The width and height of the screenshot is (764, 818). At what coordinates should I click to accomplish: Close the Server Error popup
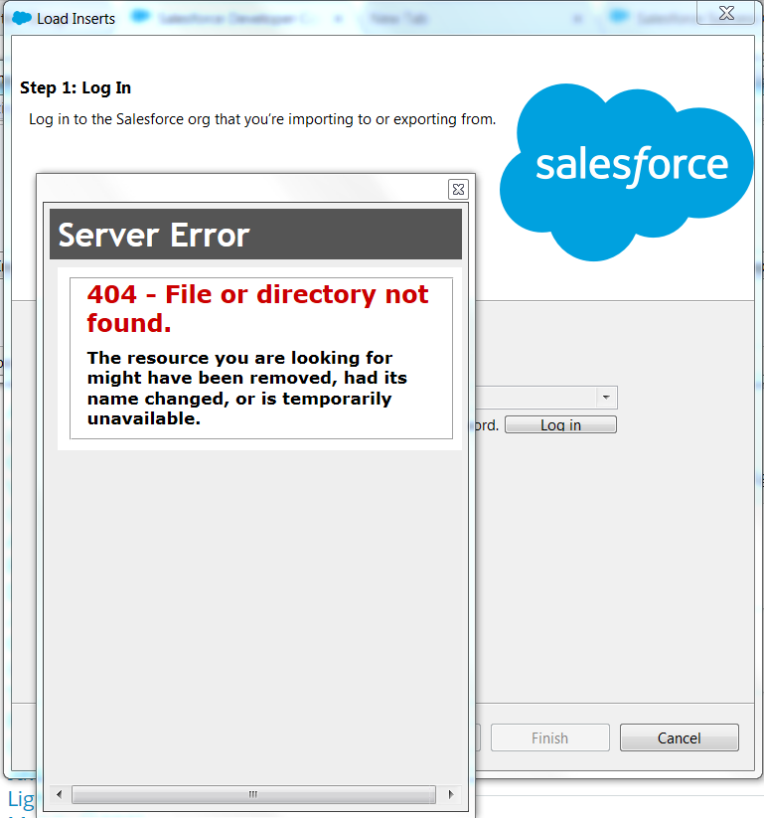458,189
